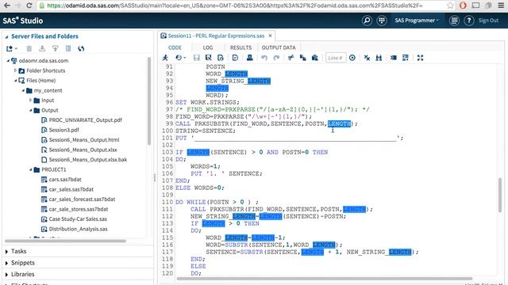Collapse the my_content folder
508x285 pixels.
[23, 90]
